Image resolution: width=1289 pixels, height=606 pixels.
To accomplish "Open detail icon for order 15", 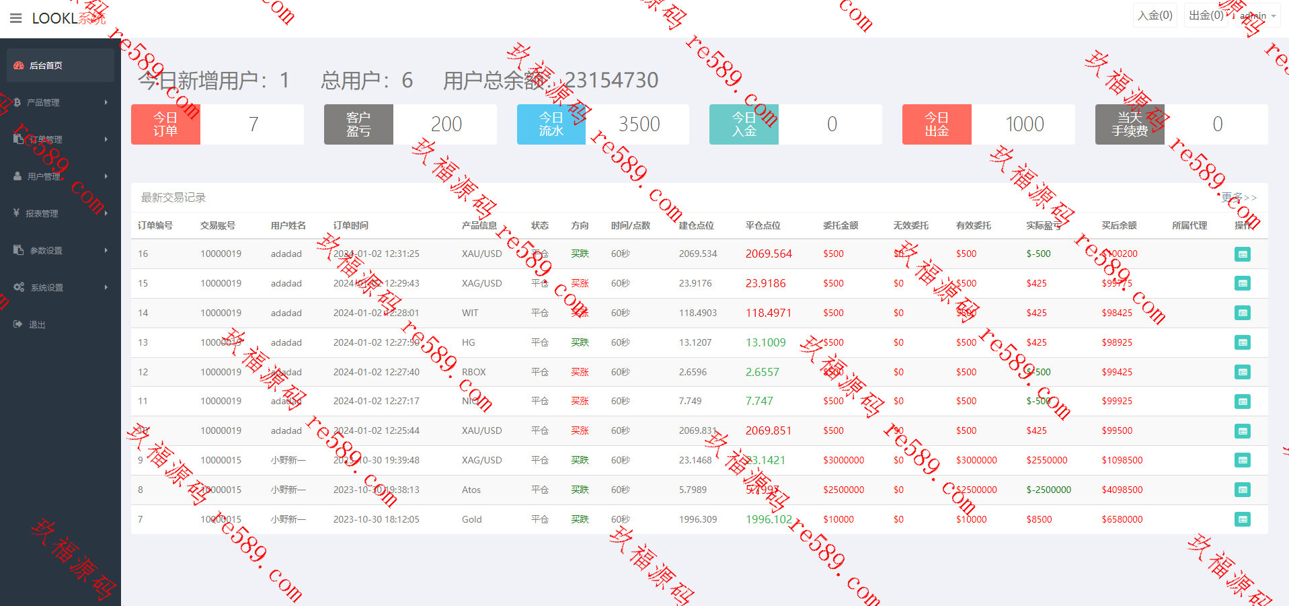I will tap(1243, 284).
